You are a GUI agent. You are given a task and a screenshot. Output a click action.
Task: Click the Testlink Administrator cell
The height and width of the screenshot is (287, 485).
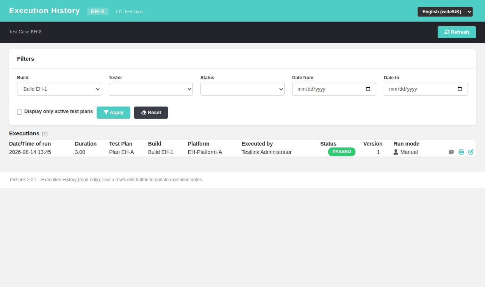point(267,152)
